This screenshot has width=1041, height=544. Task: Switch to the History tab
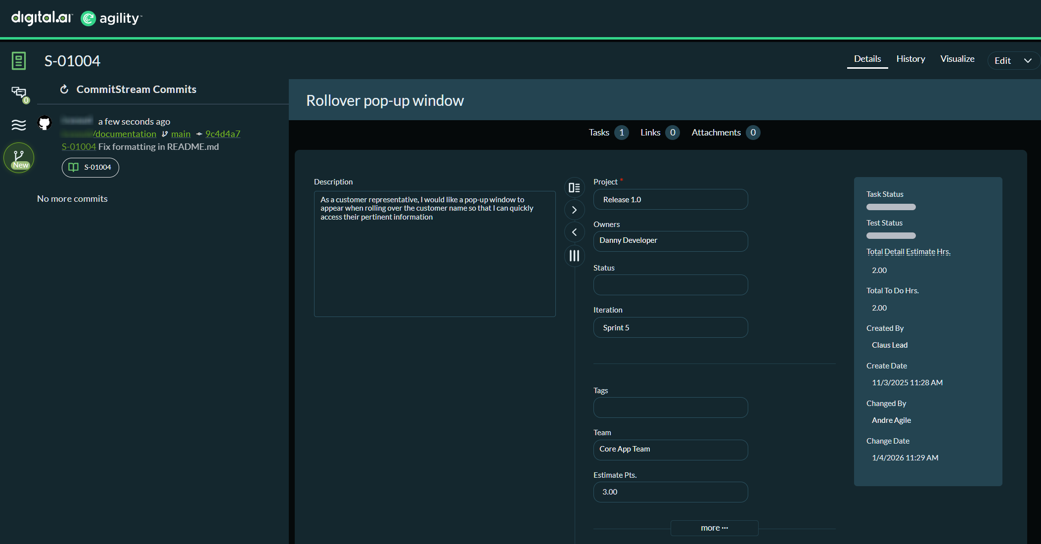(x=910, y=58)
